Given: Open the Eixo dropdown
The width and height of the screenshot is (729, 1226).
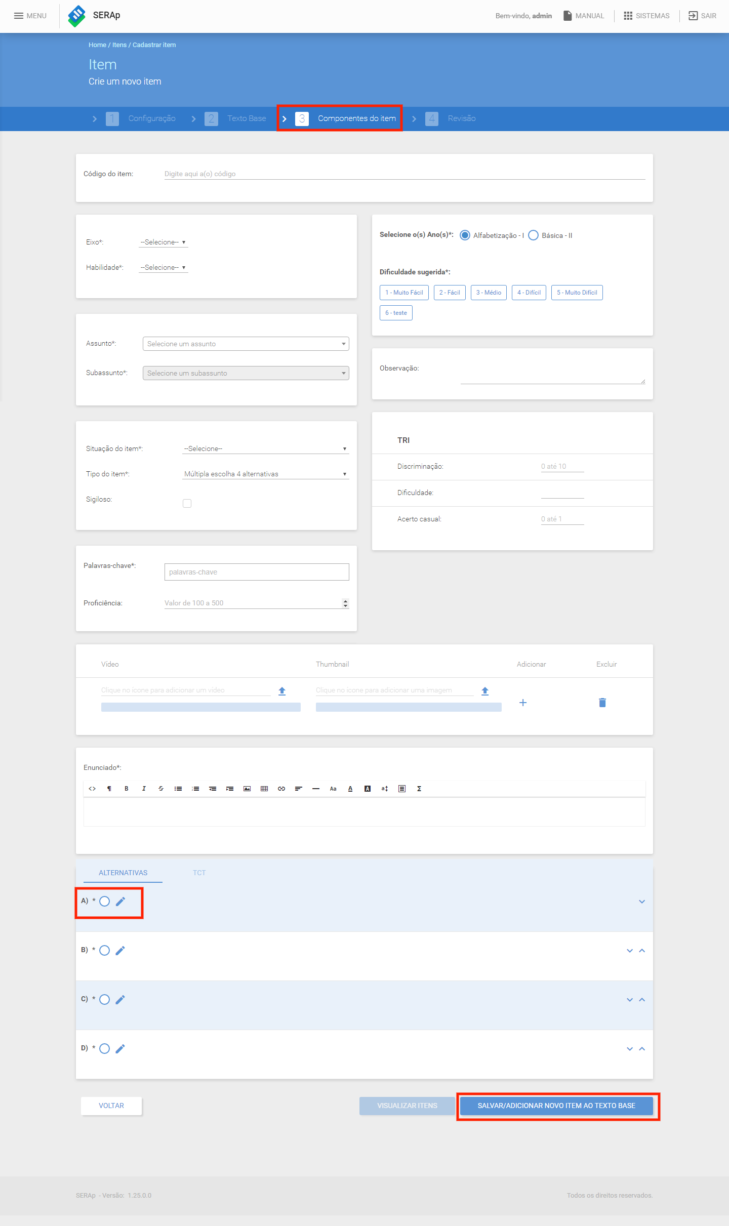Looking at the screenshot, I should pos(163,242).
